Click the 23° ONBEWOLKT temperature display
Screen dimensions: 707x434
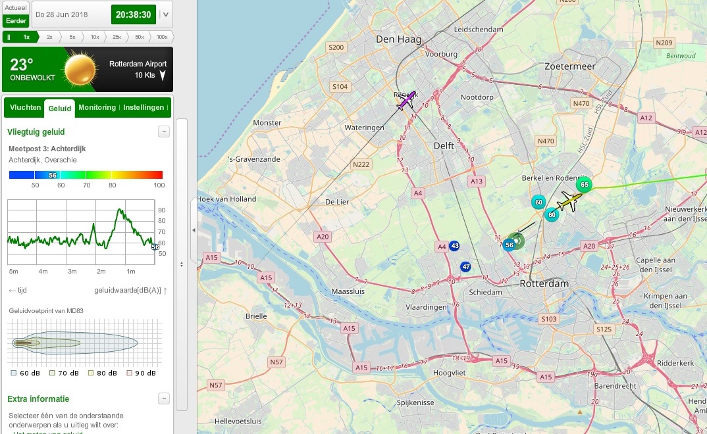pyautogui.click(x=32, y=69)
